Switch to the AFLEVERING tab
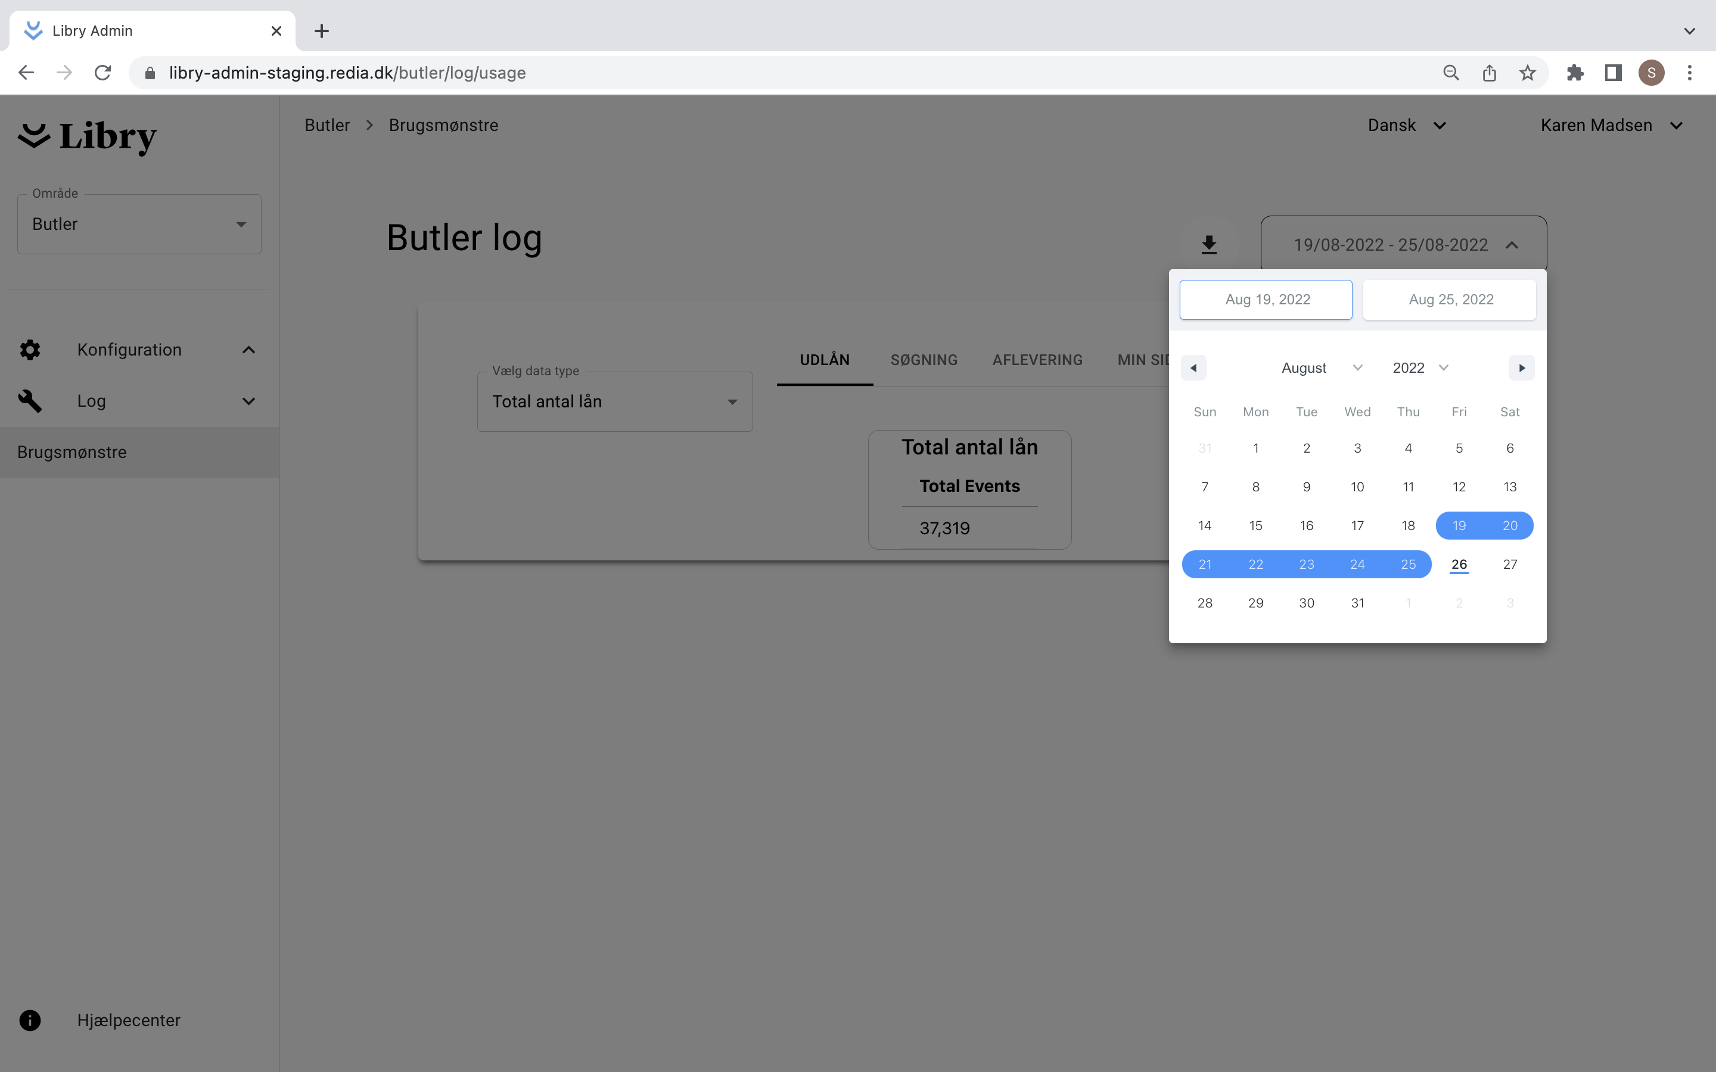 pos(1037,360)
